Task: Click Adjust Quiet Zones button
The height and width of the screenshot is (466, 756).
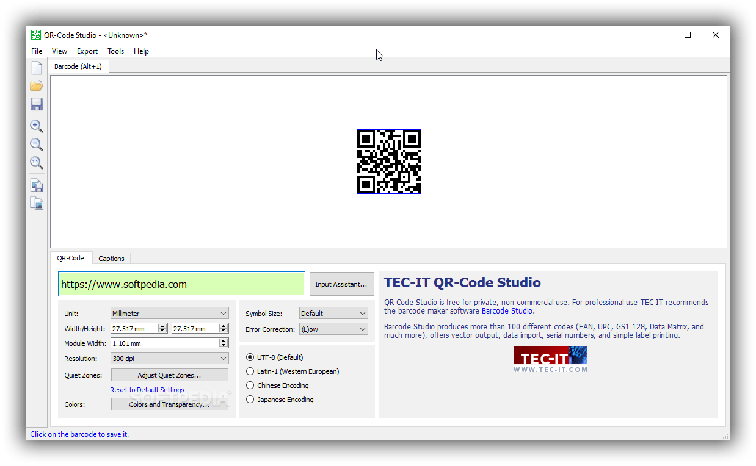Action: 170,375
